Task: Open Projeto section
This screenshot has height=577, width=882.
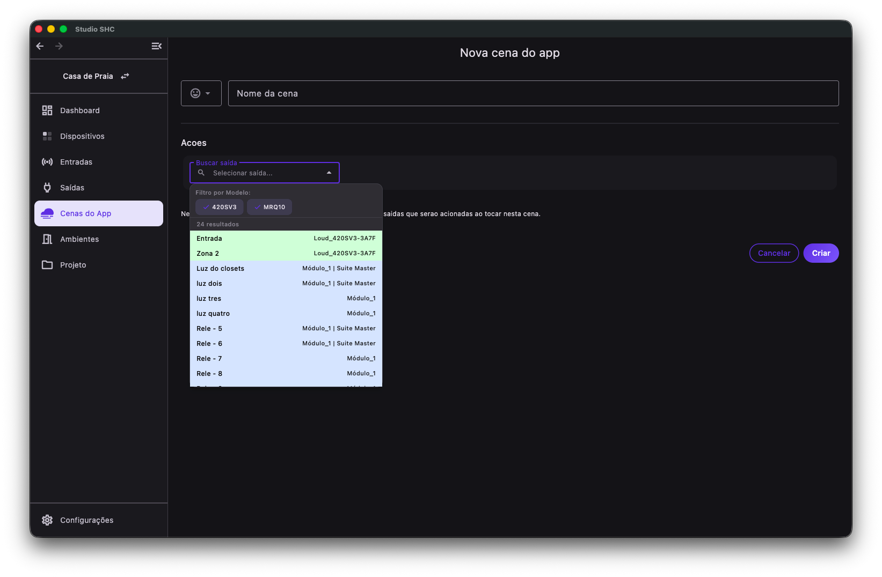Action: (x=99, y=265)
